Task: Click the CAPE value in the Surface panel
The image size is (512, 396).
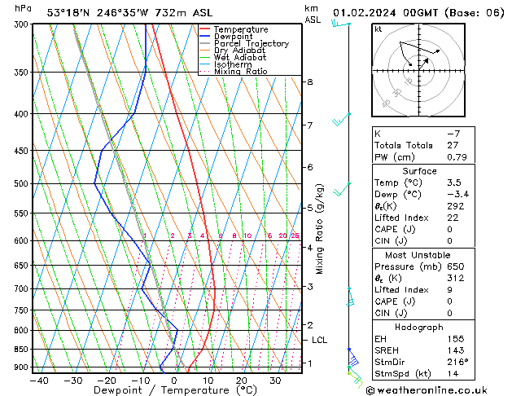Action: pyautogui.click(x=449, y=229)
